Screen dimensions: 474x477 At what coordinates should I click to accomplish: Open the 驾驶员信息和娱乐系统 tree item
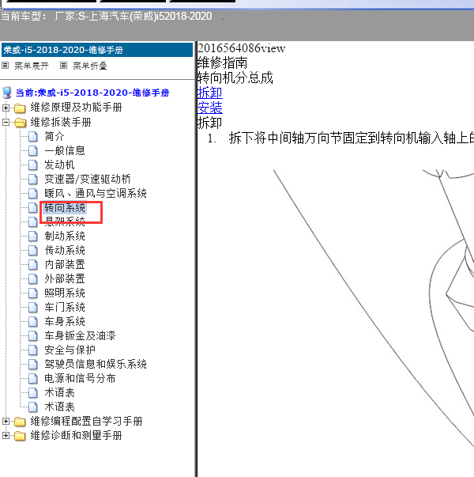(96, 364)
